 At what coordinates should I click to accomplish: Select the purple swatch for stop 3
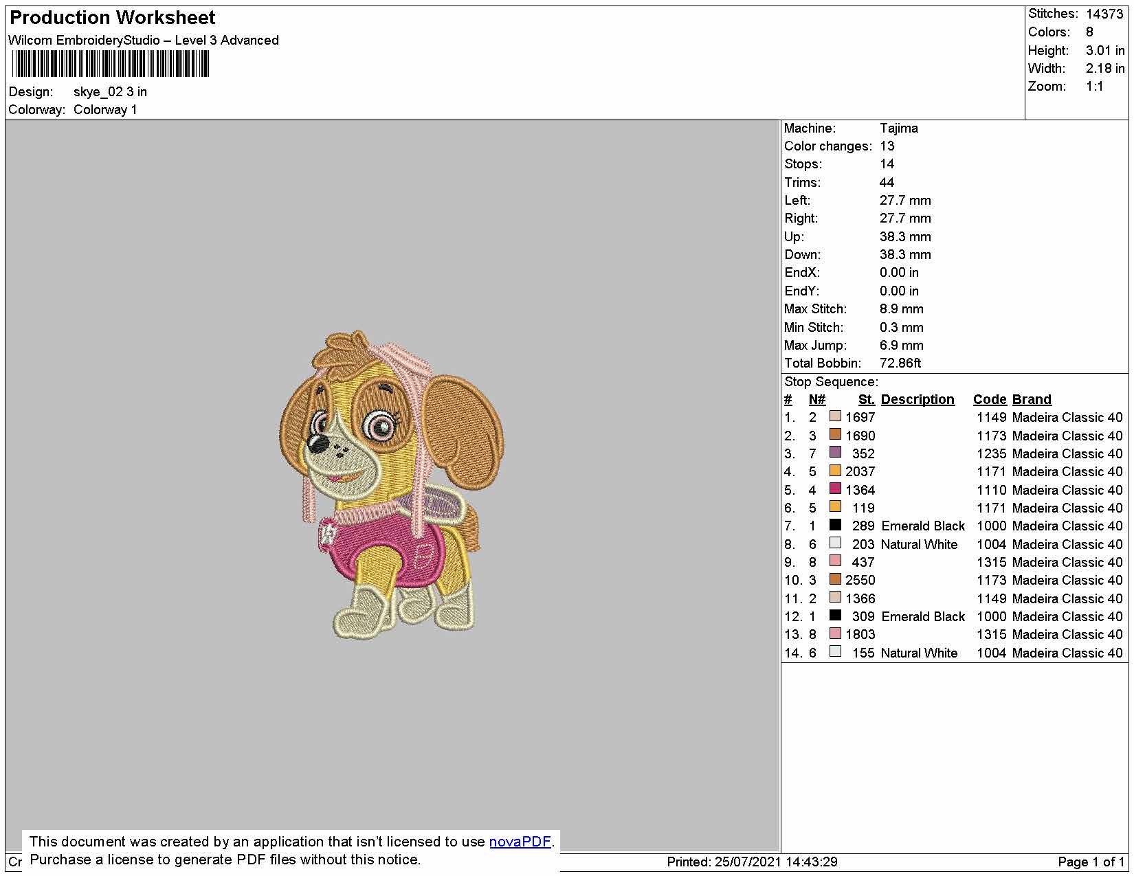[x=835, y=452]
